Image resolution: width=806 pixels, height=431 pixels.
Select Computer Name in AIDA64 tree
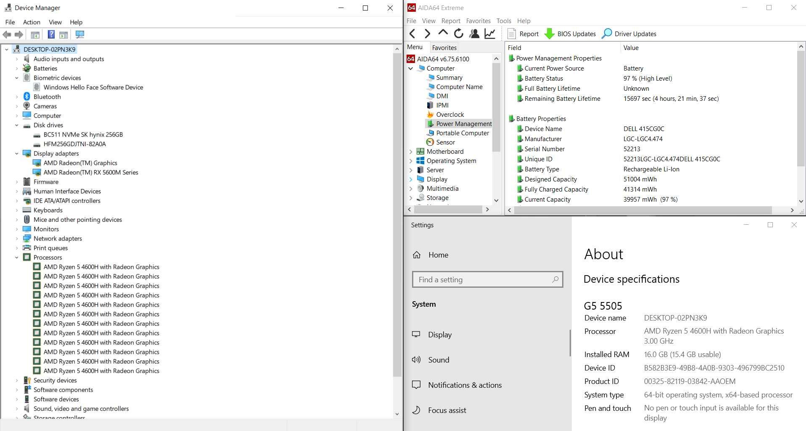(x=459, y=87)
